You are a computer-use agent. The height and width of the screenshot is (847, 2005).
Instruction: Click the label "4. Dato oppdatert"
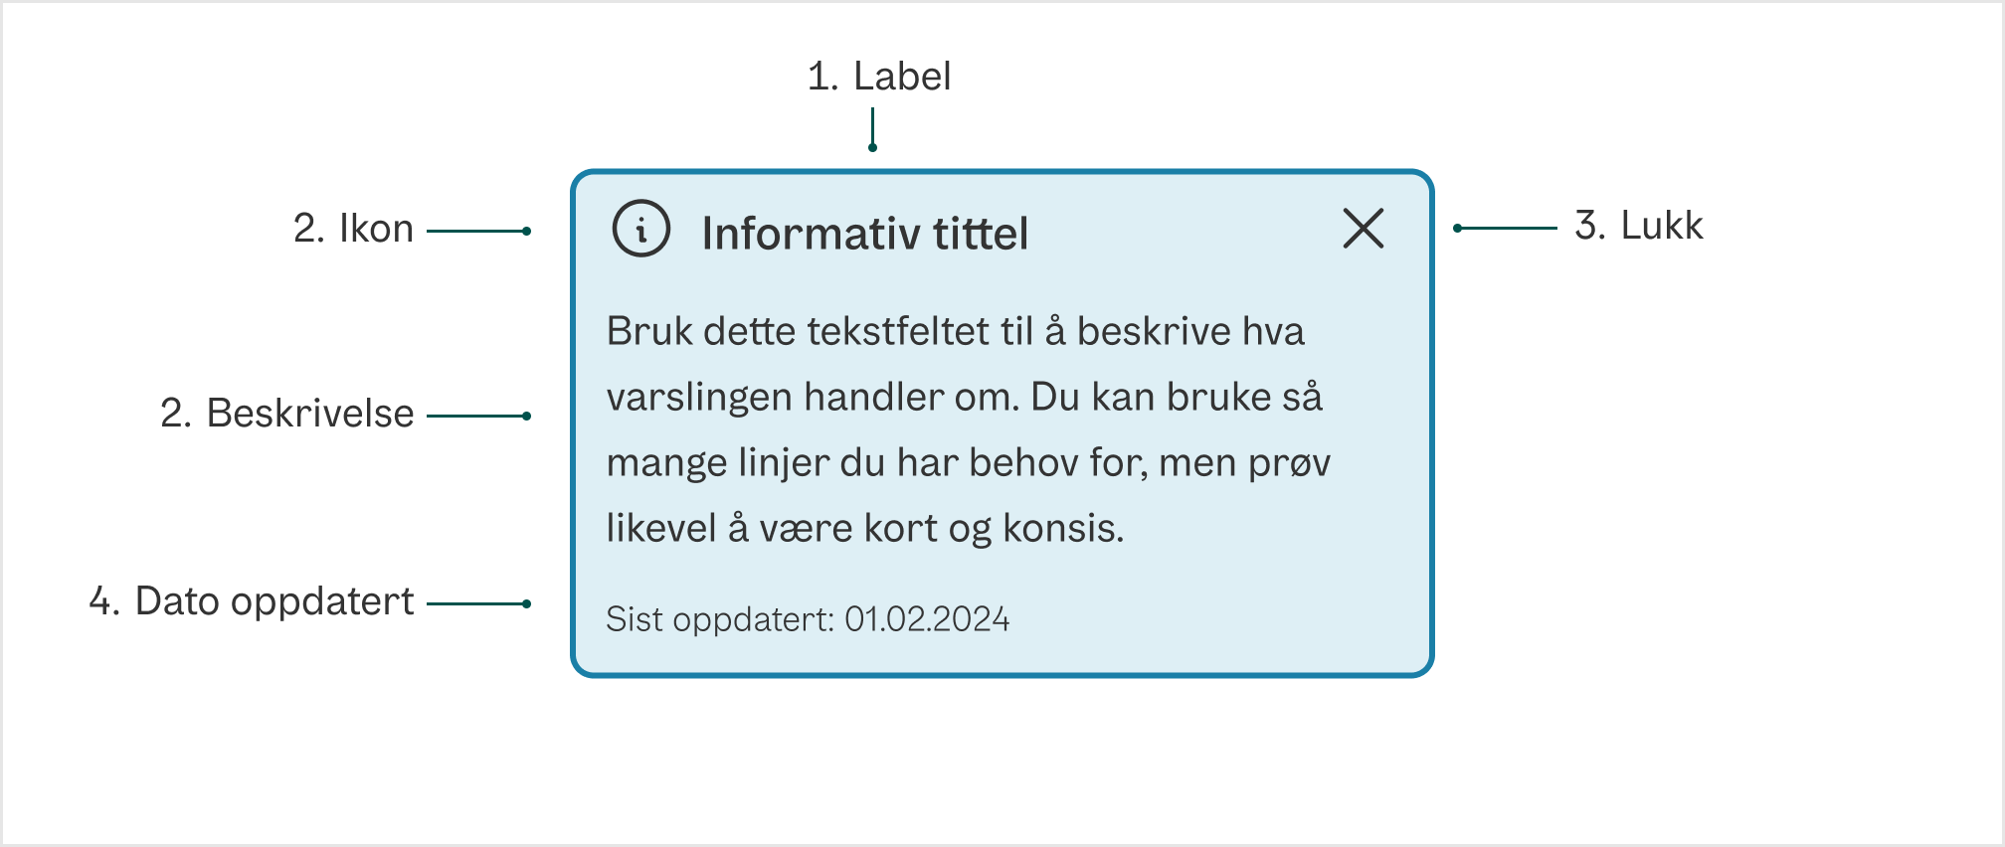coord(252,600)
